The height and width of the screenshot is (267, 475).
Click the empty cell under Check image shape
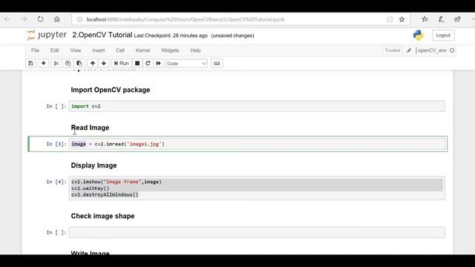click(x=257, y=232)
